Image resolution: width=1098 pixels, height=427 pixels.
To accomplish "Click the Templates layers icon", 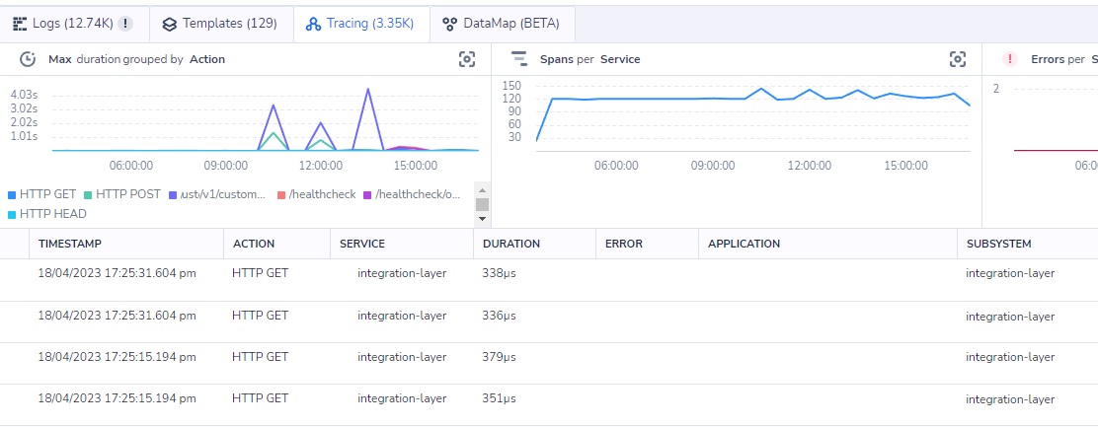I will (x=170, y=24).
